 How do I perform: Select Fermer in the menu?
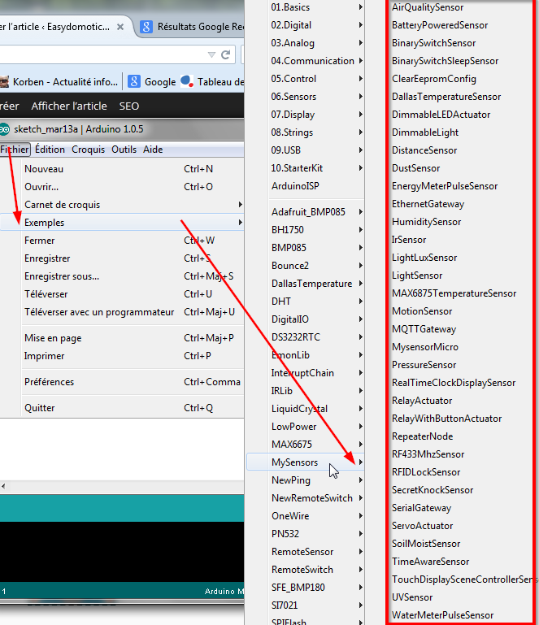click(x=122, y=241)
